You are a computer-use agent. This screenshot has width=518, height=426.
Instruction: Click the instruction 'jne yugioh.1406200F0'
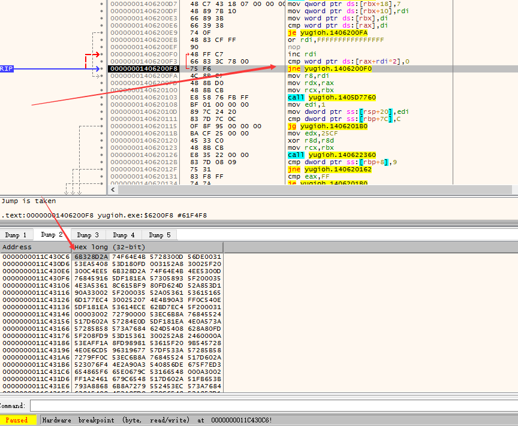tap(329, 69)
